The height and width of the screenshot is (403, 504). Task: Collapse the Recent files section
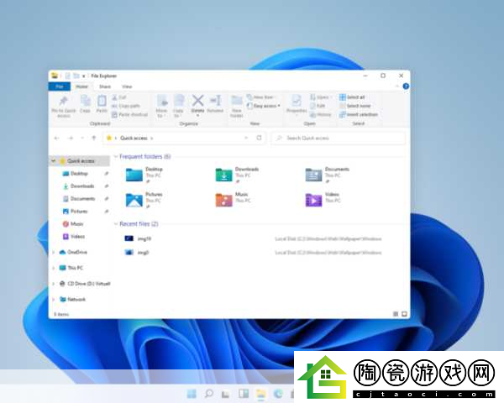116,224
